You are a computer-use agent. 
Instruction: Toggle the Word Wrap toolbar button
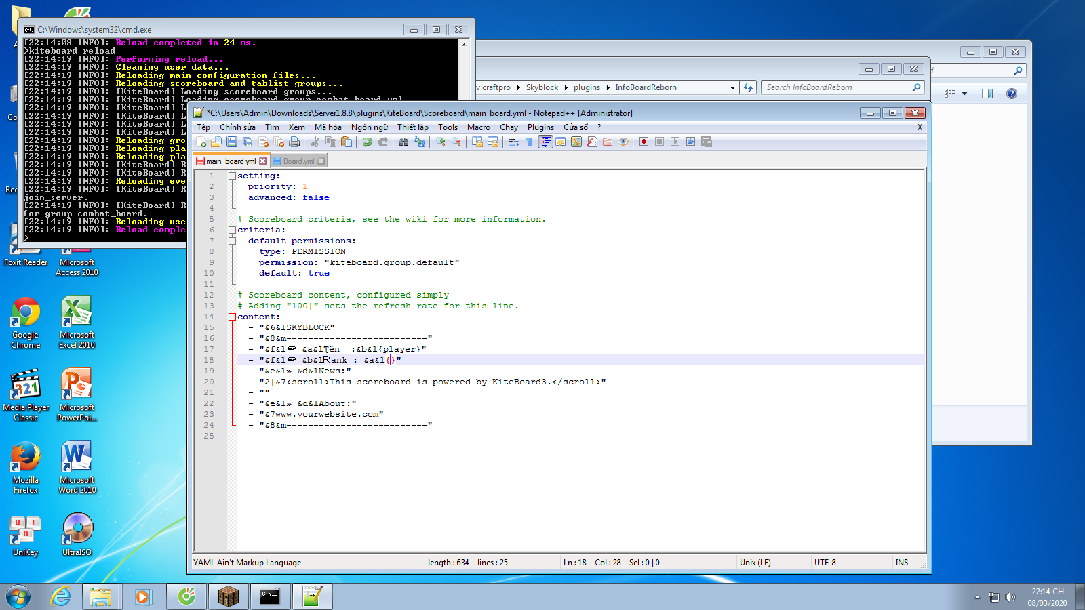[514, 142]
